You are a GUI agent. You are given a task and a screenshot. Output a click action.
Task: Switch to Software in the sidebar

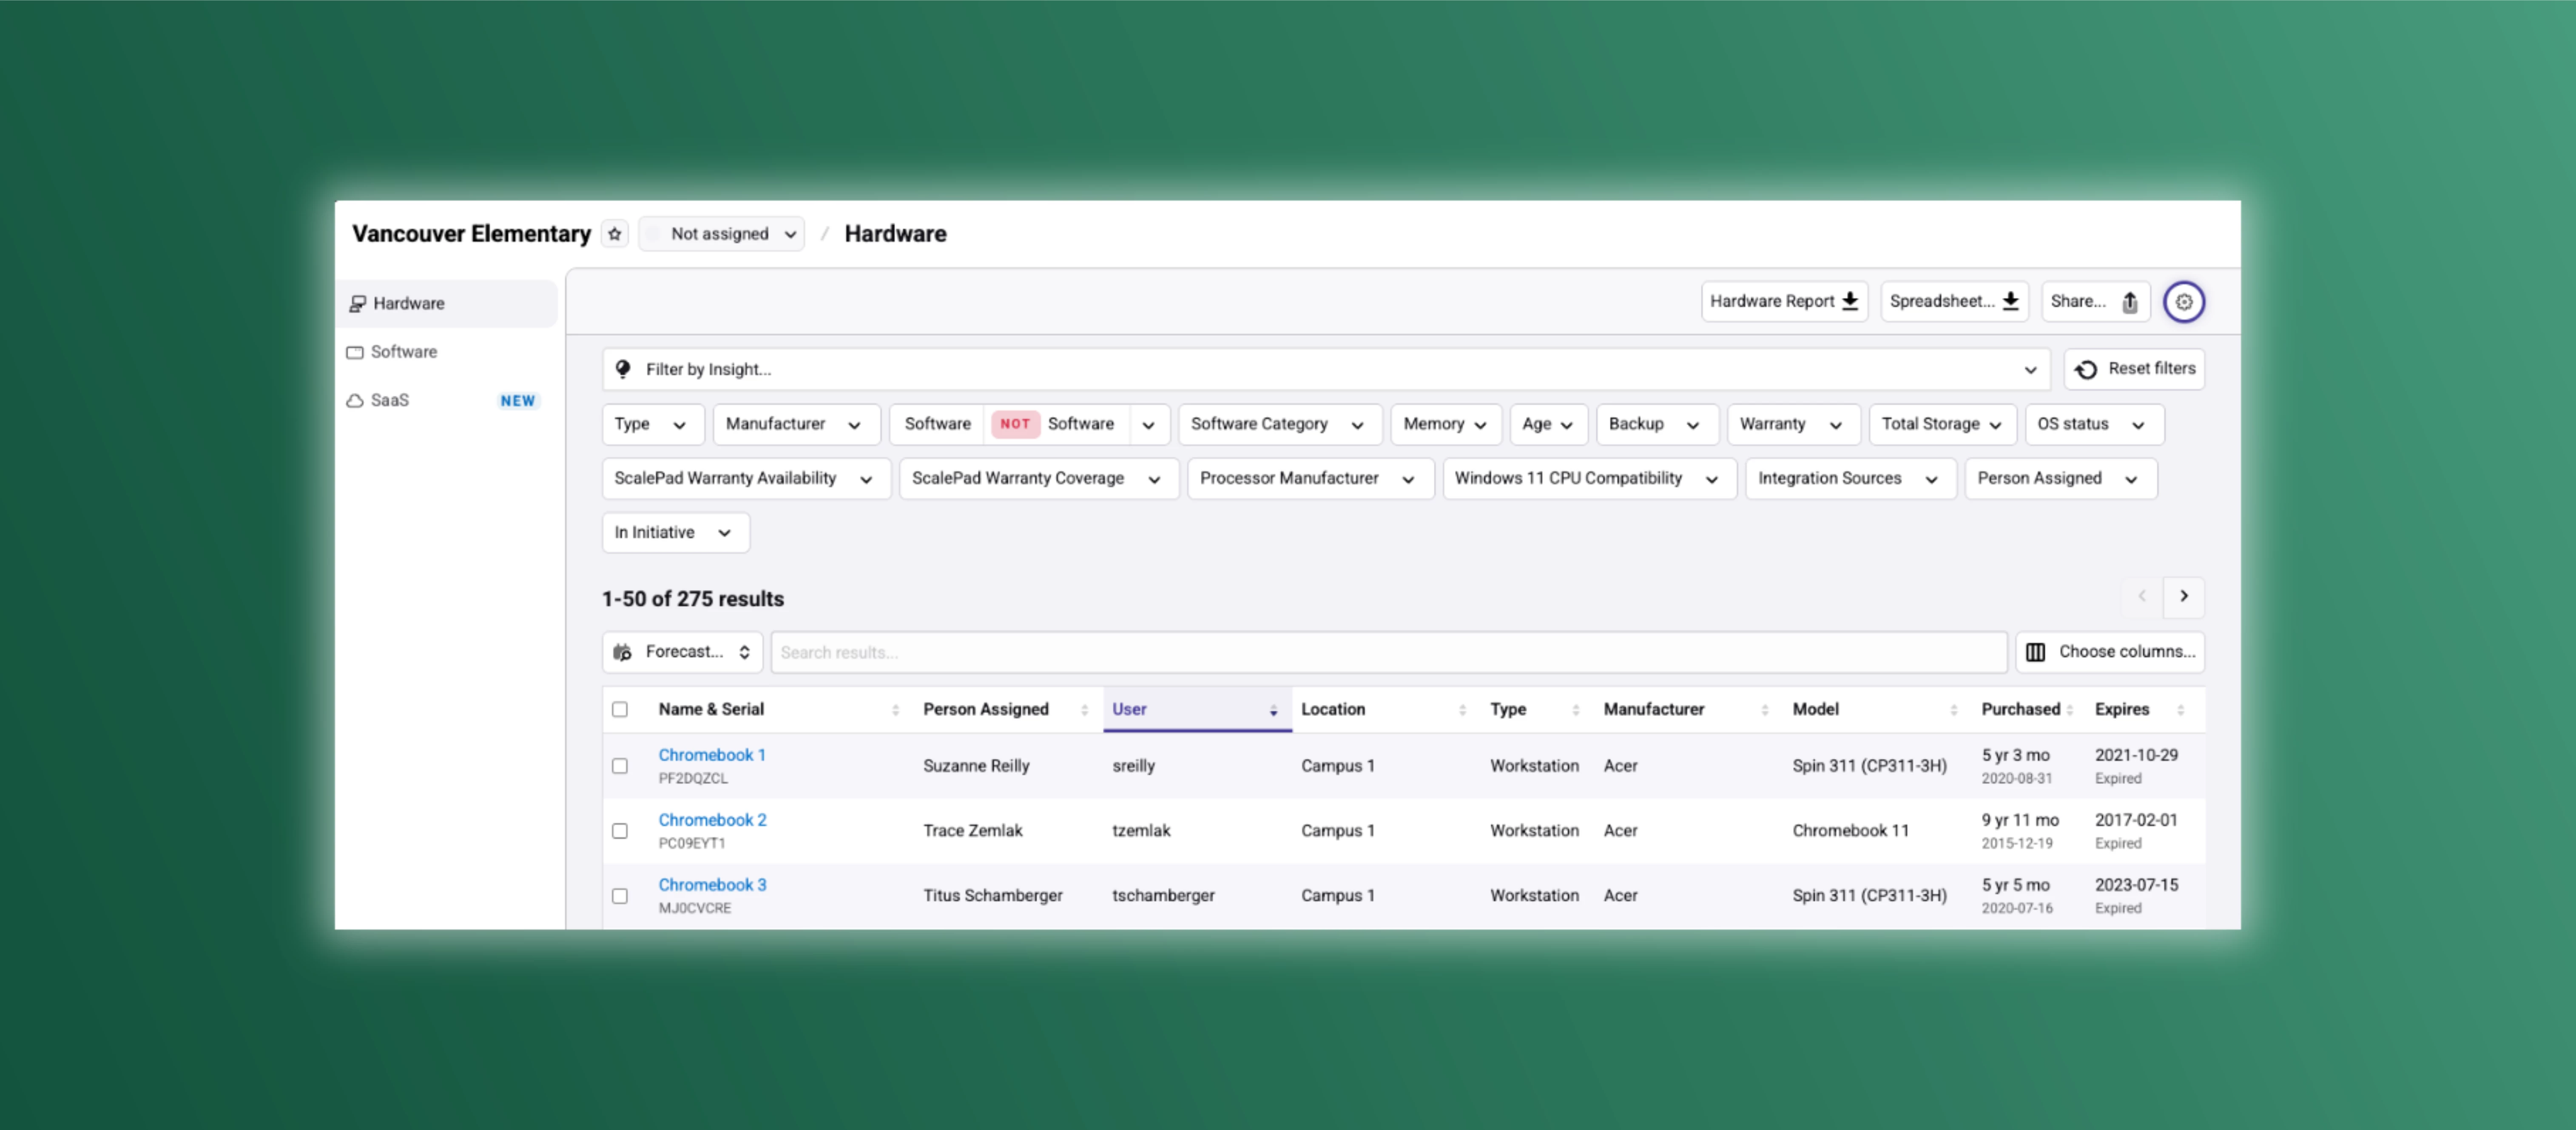point(403,352)
